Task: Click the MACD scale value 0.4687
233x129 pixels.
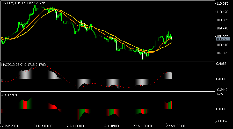Action: point(222,63)
